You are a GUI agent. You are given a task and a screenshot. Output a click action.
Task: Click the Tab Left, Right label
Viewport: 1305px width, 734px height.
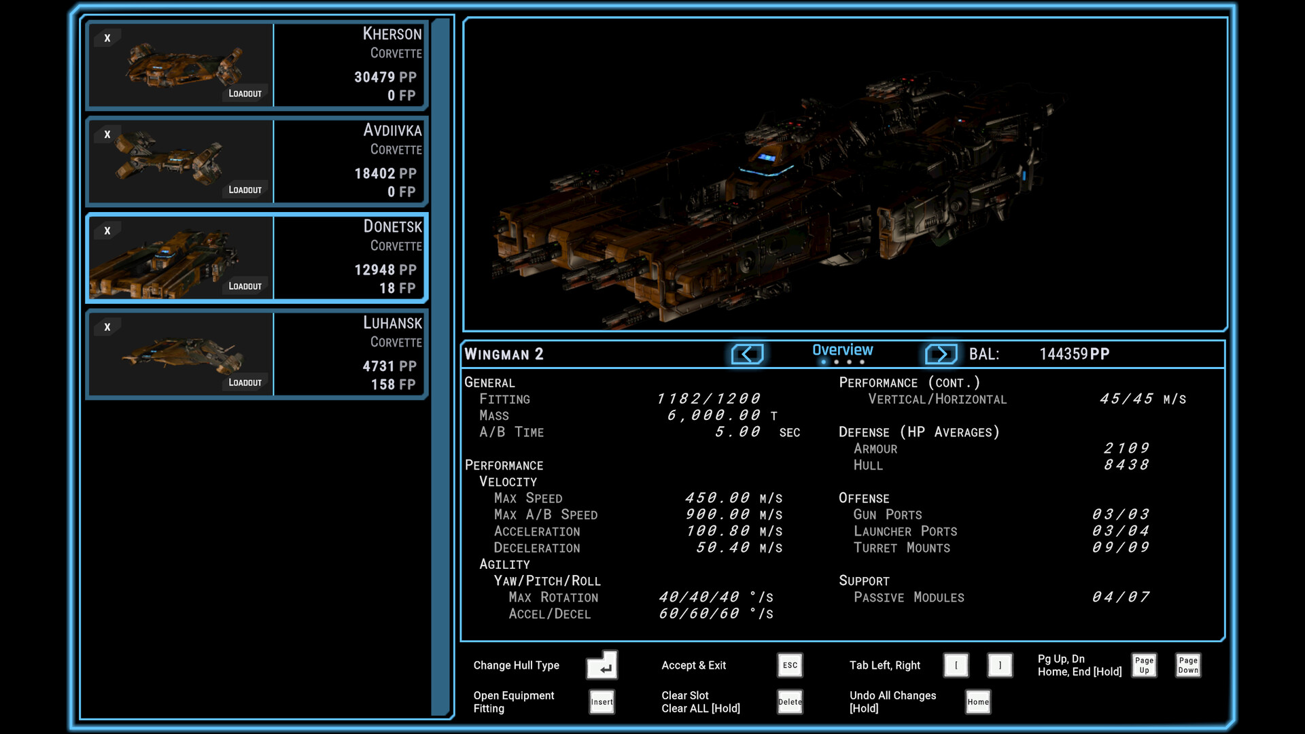(885, 665)
